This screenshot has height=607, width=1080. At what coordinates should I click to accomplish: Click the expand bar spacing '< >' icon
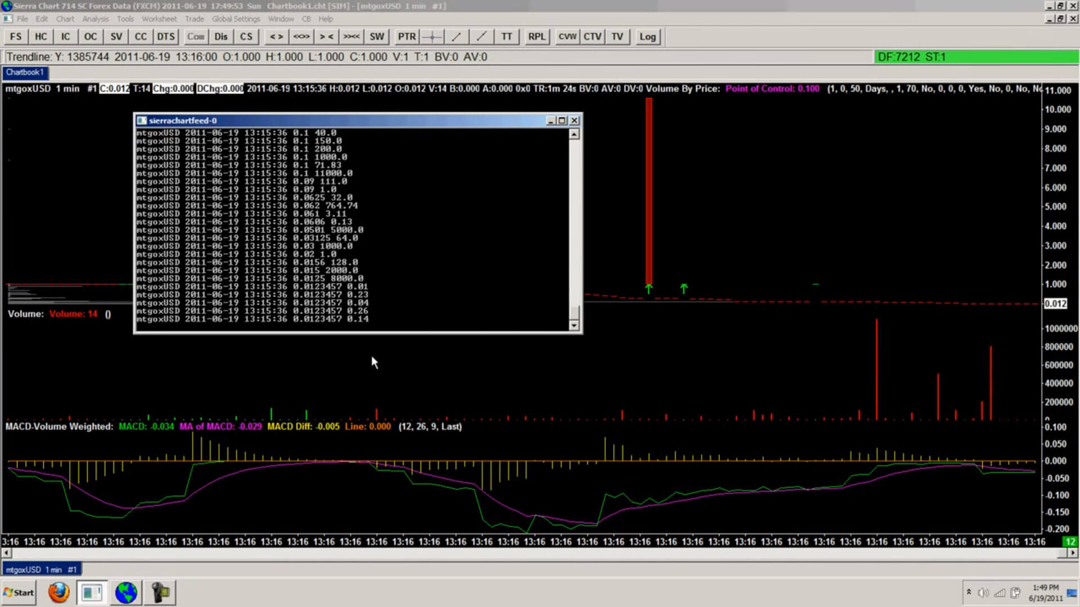[276, 37]
